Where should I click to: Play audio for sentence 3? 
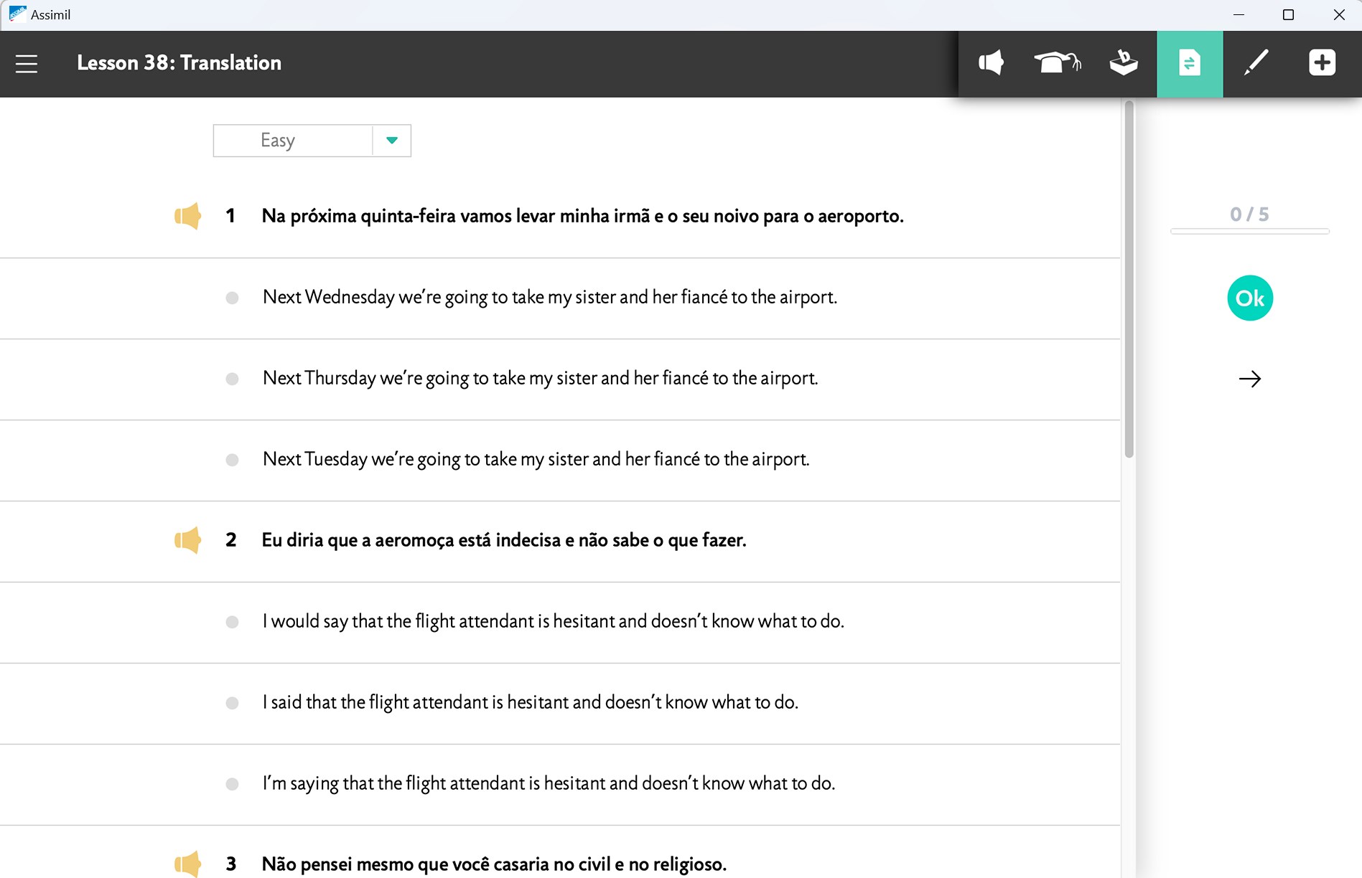click(187, 864)
